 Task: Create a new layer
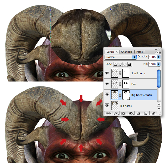(146, 113)
